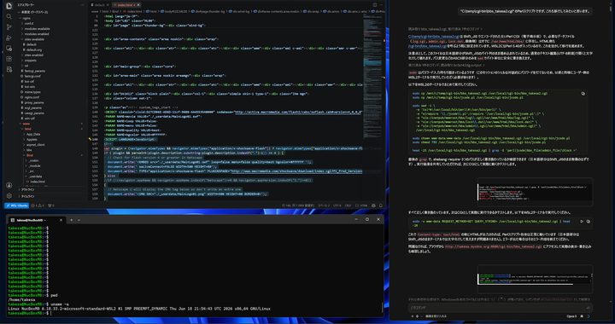The width and height of the screenshot is (615, 324).
Task: Expand the App_Data folder
Action: (x=33, y=134)
